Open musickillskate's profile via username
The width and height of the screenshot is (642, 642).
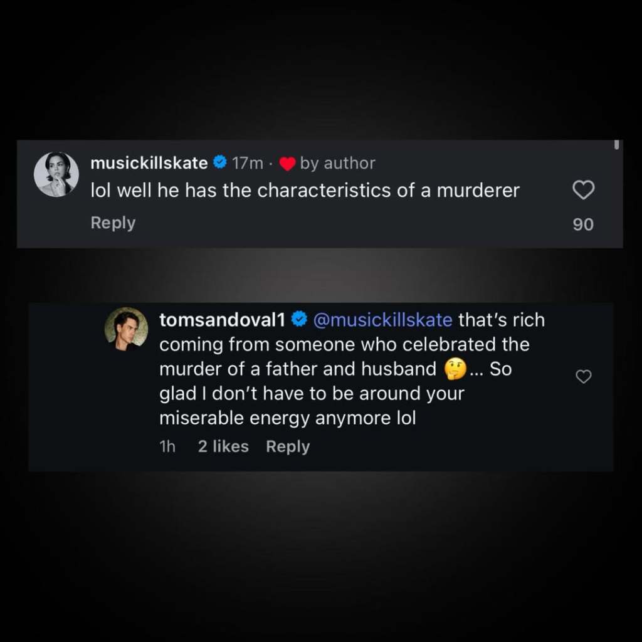[x=149, y=163]
